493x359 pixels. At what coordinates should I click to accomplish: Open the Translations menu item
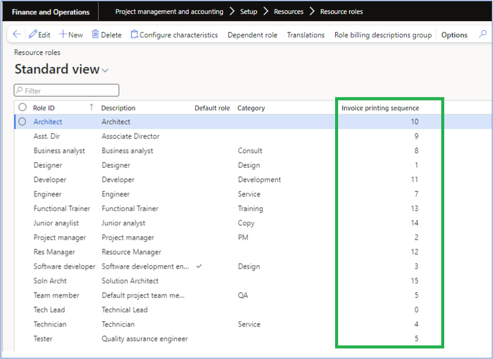pos(306,35)
